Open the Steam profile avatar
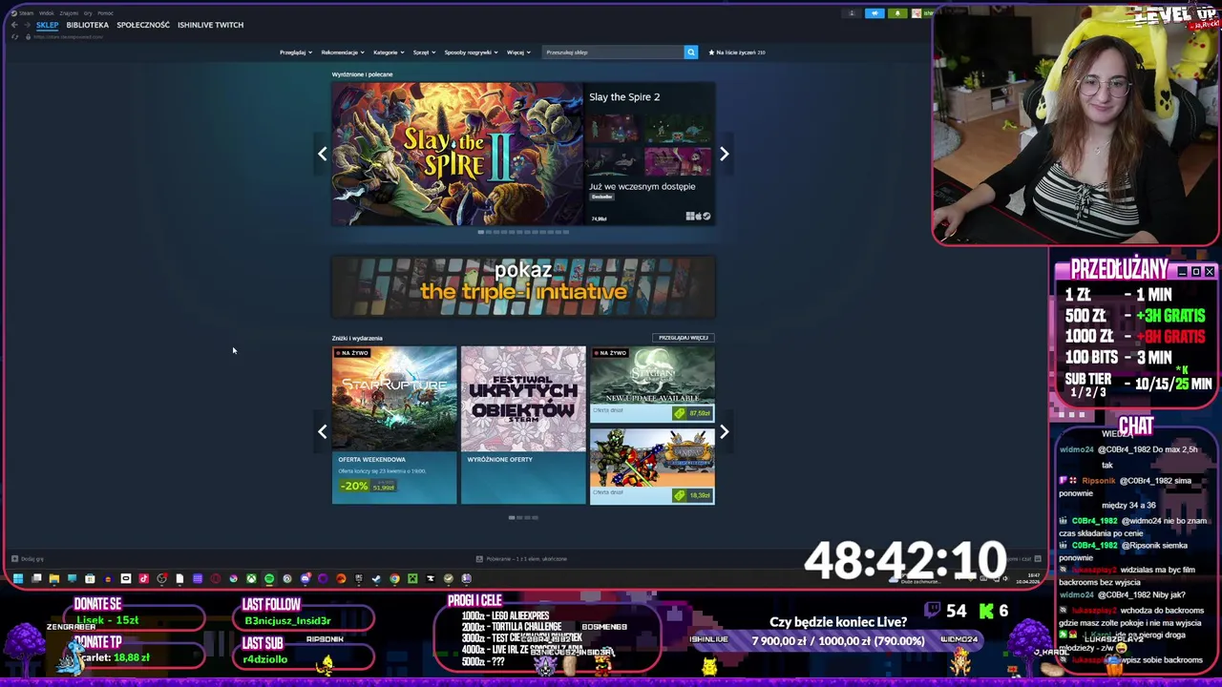This screenshot has width=1222, height=687. (916, 13)
